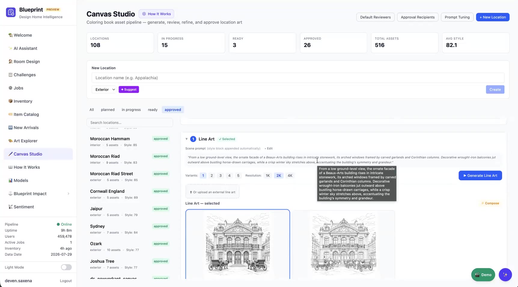The height and width of the screenshot is (287, 518).
Task: Click the Blueprint Impact icon
Action: [x=11, y=194]
